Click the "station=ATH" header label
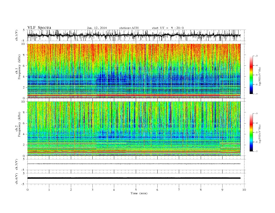Image resolution: width=275 pixels, height=213 pixels. (x=129, y=28)
